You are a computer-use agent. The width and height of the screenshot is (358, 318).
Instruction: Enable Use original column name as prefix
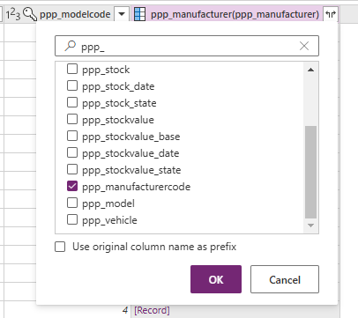point(60,247)
